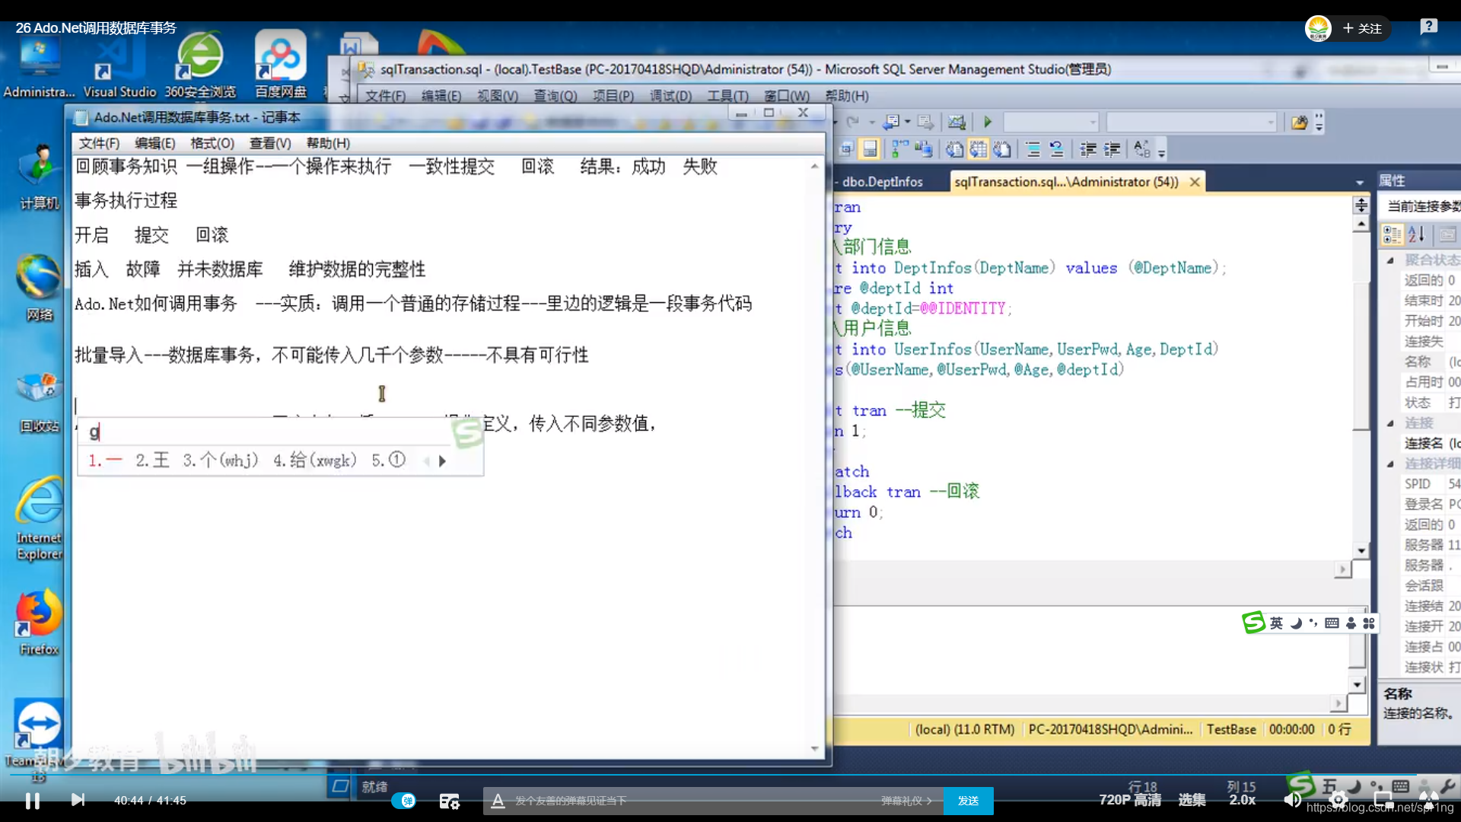The image size is (1461, 822).
Task: Click display estimated execution plan icon
Action: (x=900, y=149)
